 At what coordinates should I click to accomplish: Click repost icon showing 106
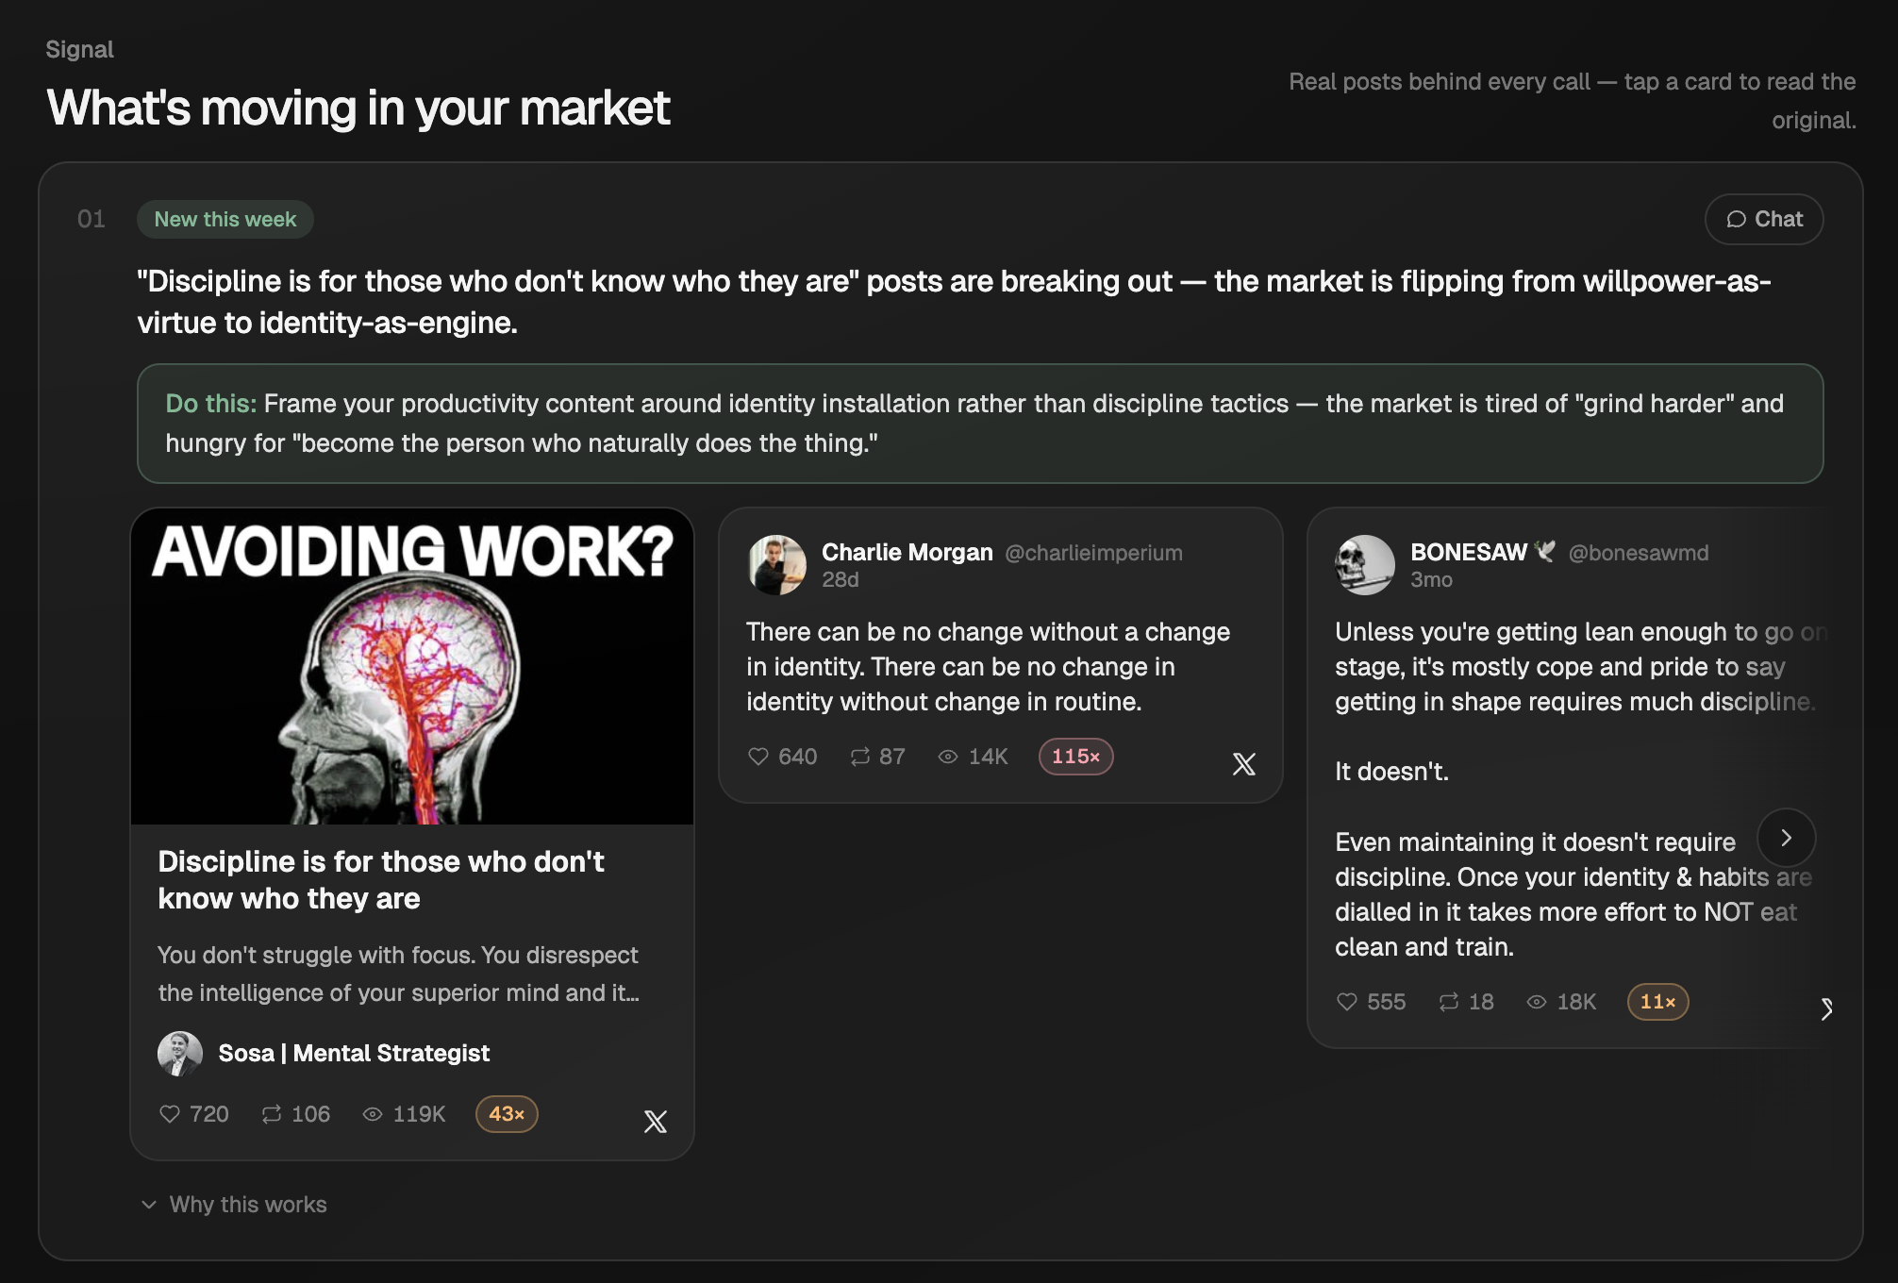(272, 1114)
